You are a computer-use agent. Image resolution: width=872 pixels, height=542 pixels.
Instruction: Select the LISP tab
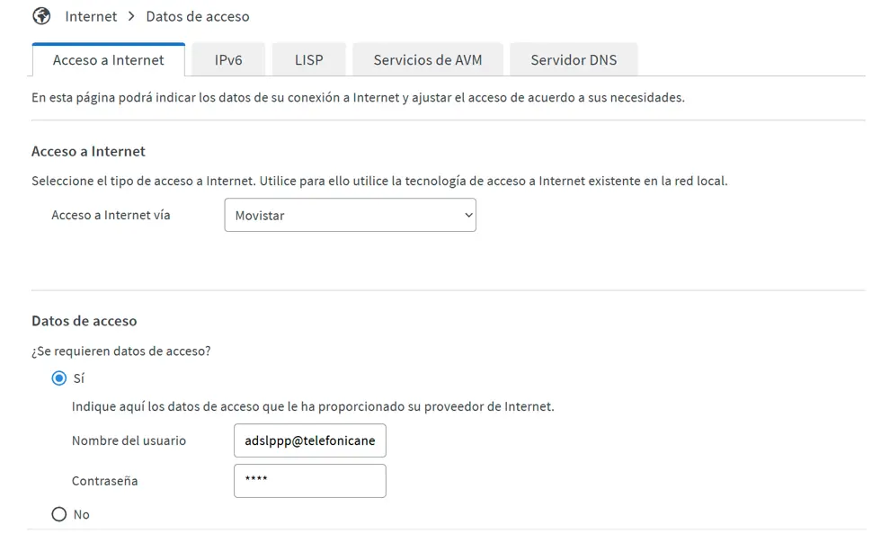coord(308,60)
